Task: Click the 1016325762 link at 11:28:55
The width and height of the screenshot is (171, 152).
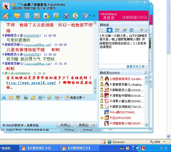Action: [32, 36]
